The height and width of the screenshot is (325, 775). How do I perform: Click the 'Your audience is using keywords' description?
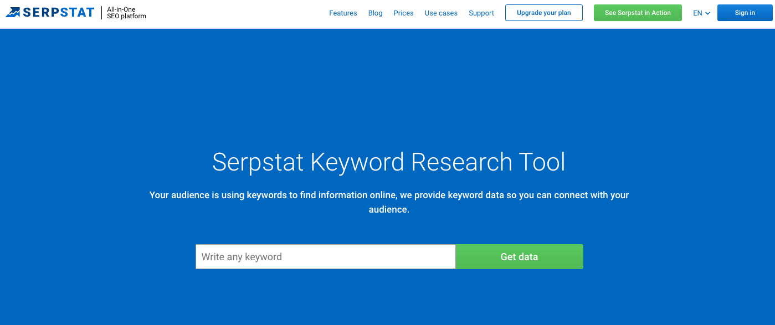(x=389, y=203)
